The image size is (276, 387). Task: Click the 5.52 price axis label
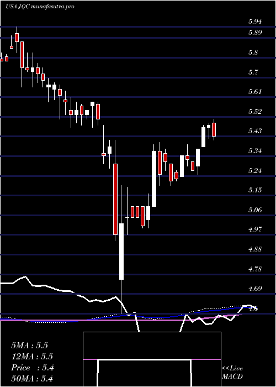255,112
